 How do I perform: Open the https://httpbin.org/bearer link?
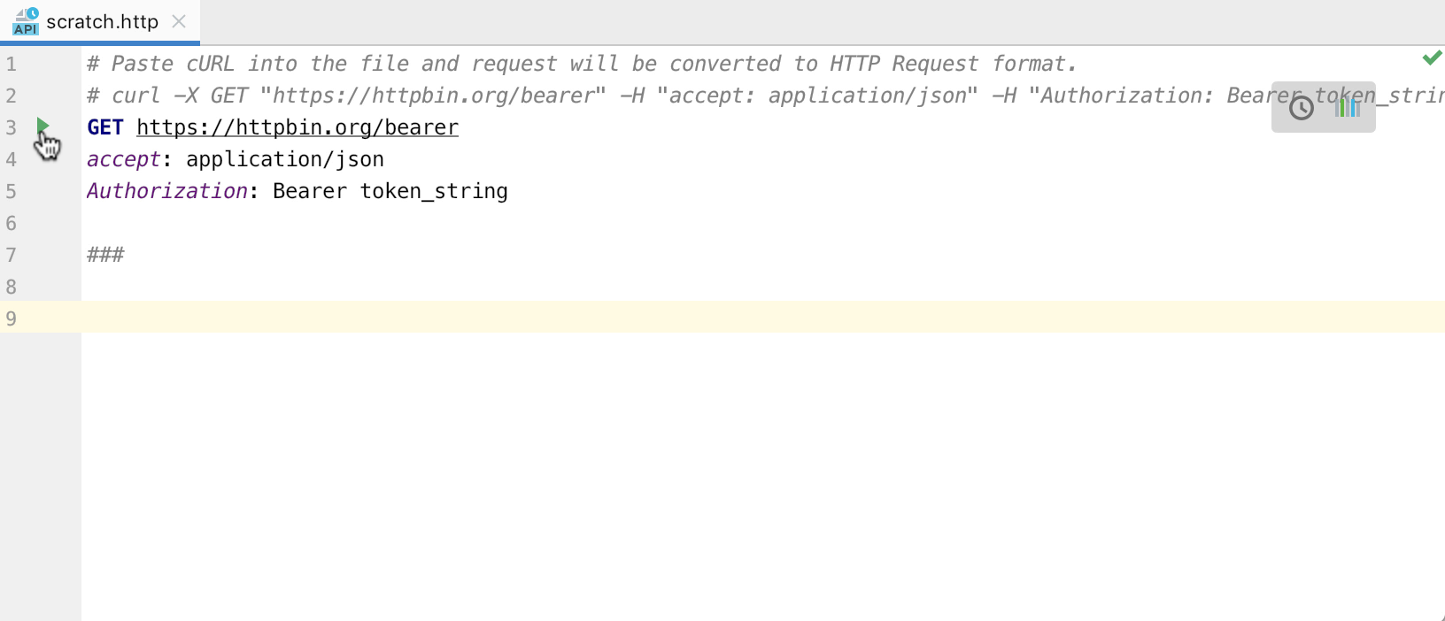[x=297, y=127]
